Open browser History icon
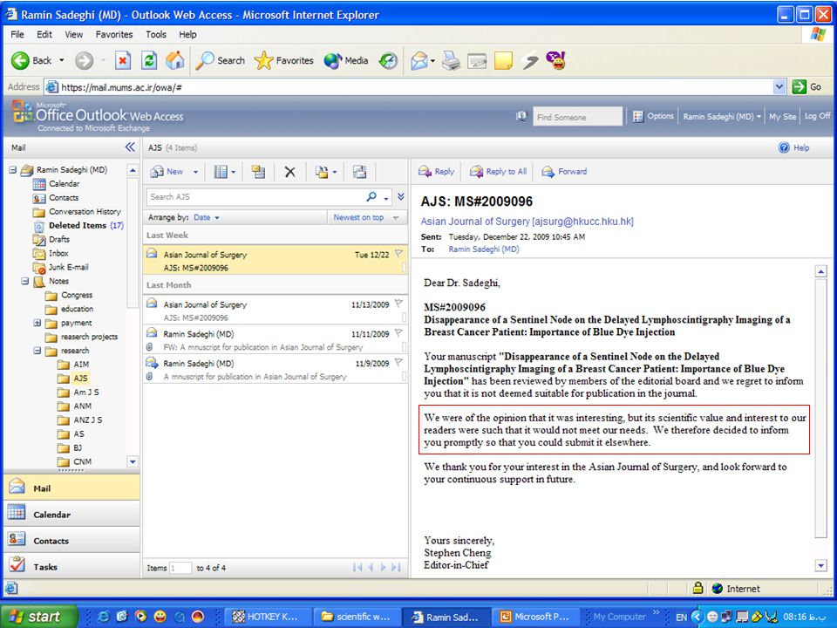Screen dimensions: 837x628 click(389, 61)
